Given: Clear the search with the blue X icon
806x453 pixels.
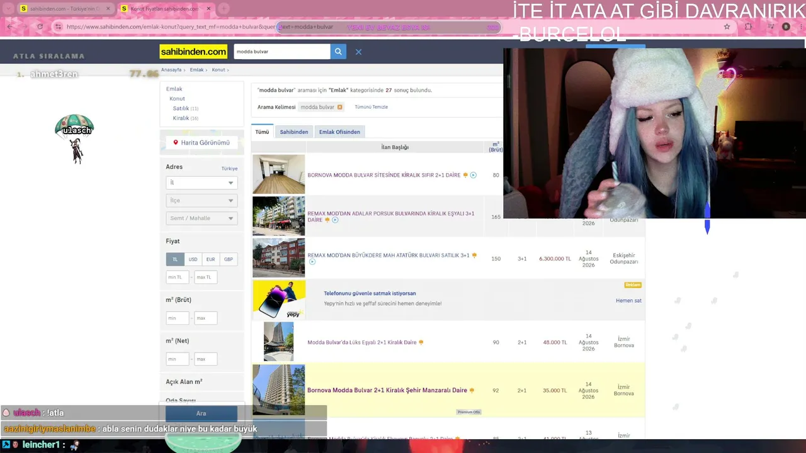Looking at the screenshot, I should [x=358, y=52].
